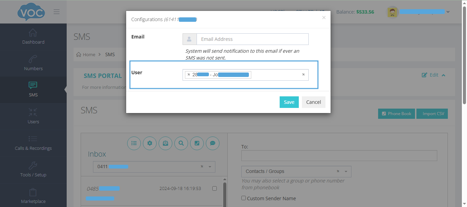Enable the Custom Sender Name checkbox

[244, 198]
